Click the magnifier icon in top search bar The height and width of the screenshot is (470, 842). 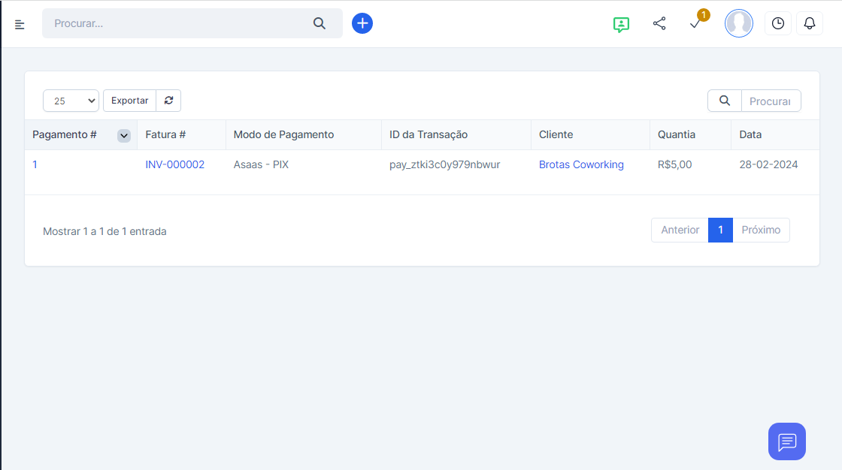pos(320,23)
